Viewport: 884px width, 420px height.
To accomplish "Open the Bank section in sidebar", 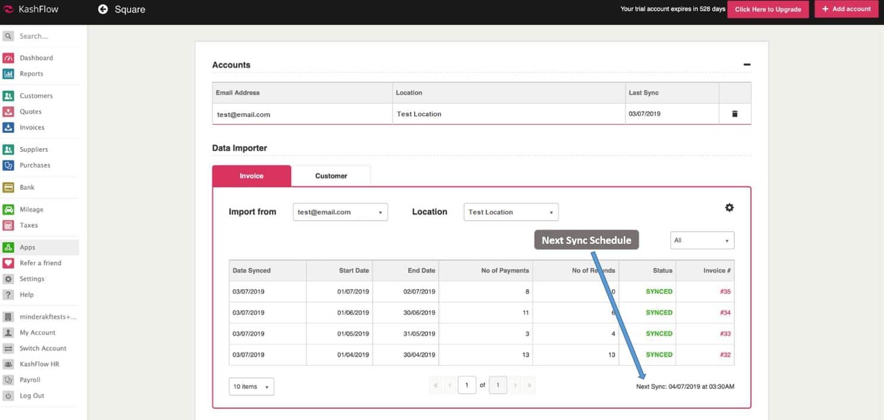I will click(x=27, y=187).
